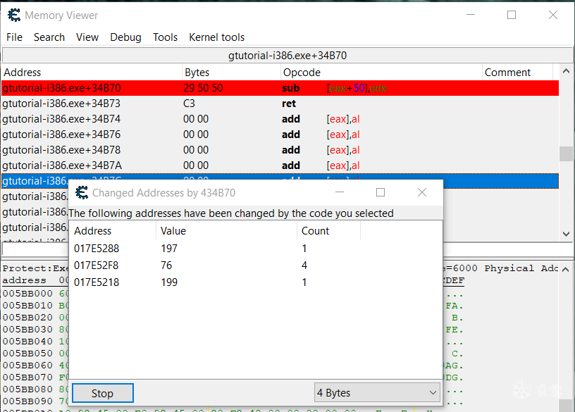Open the Kernel tools menu
The width and height of the screenshot is (575, 412).
217,37
